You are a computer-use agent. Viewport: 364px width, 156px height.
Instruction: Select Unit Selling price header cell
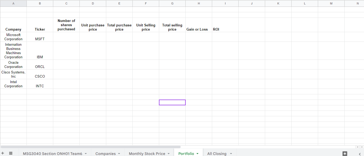tap(146, 25)
